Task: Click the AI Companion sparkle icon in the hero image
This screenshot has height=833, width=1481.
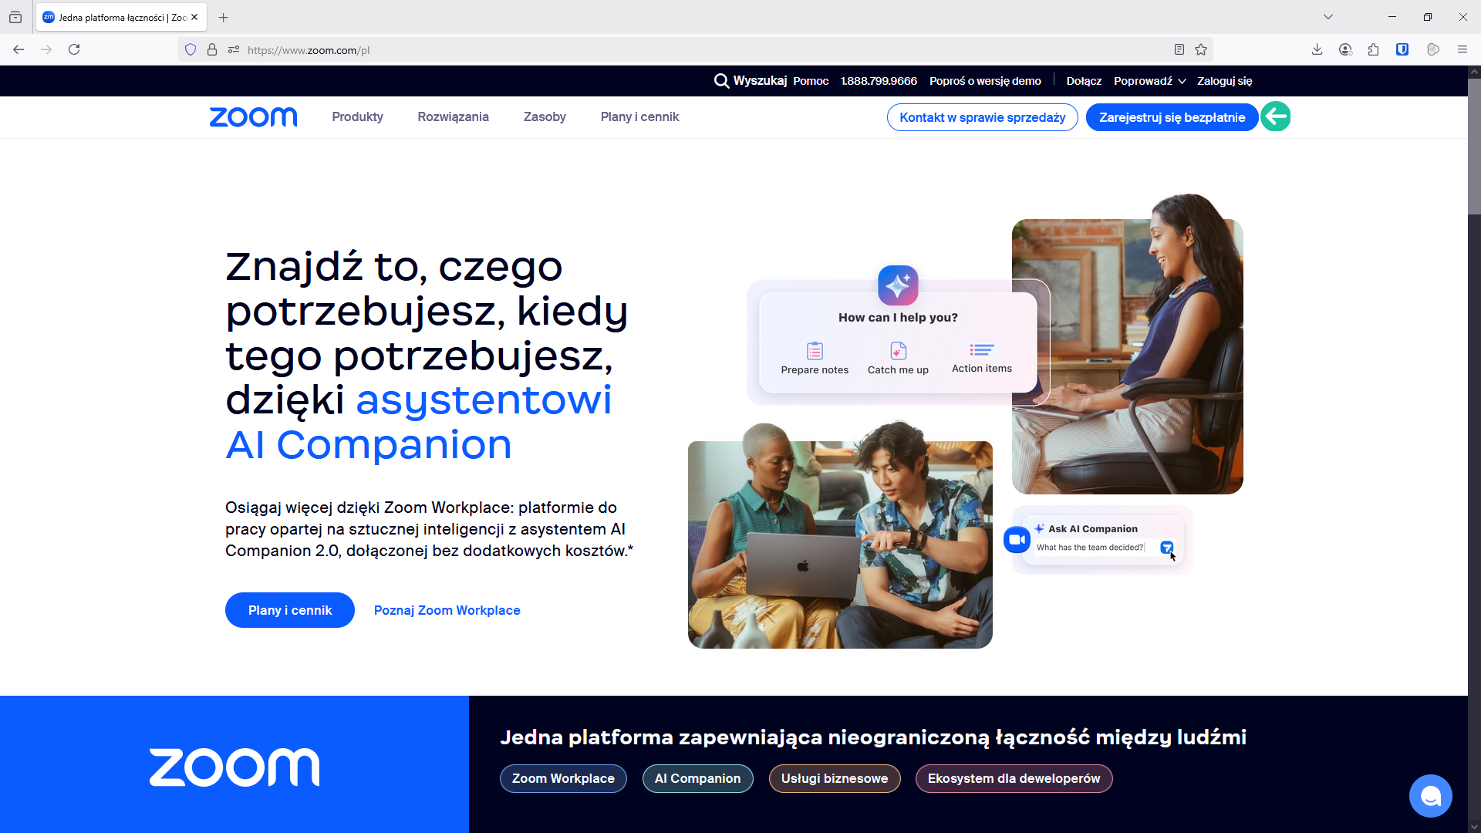Action: [x=898, y=285]
